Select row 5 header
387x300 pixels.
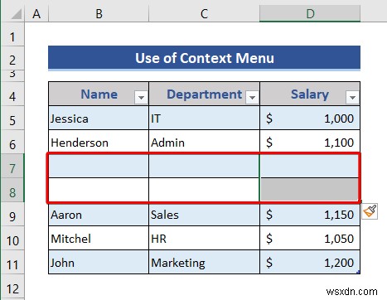pyautogui.click(x=12, y=119)
